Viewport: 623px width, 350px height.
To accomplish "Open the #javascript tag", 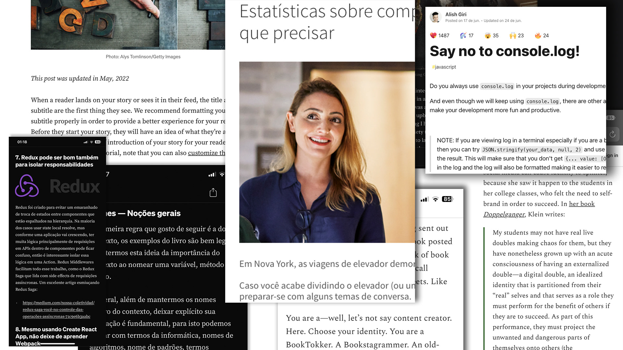I will [444, 67].
